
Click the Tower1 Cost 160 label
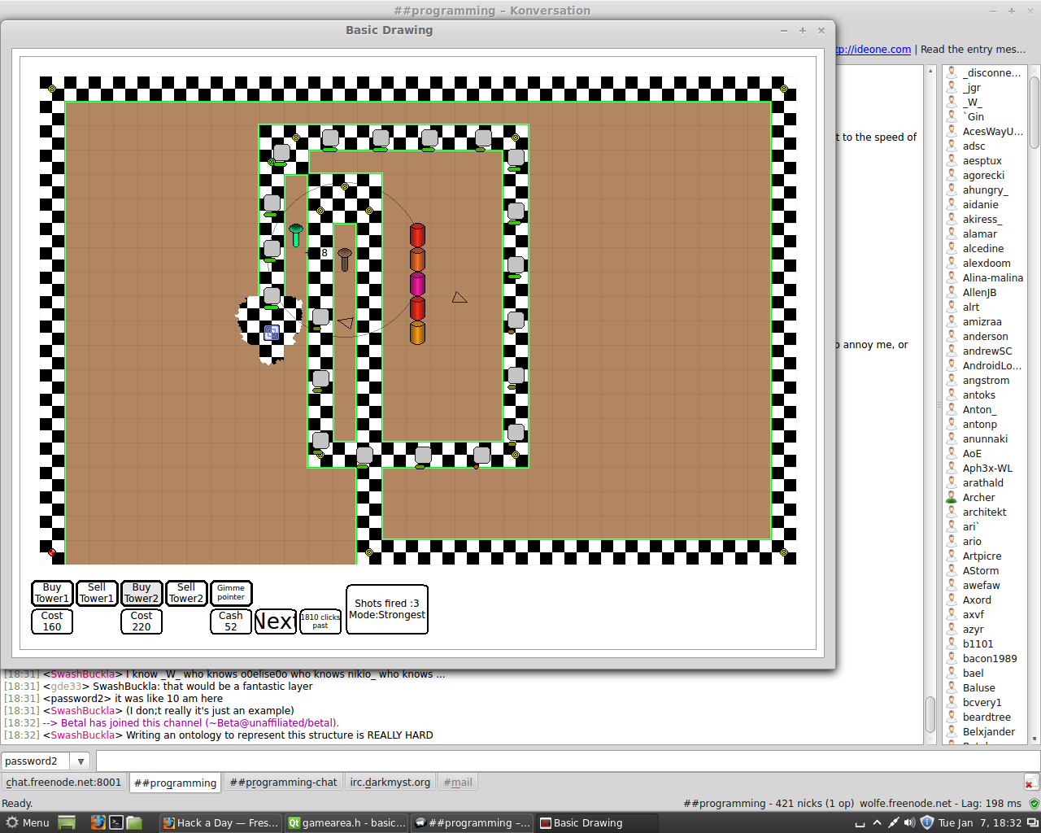coord(52,621)
